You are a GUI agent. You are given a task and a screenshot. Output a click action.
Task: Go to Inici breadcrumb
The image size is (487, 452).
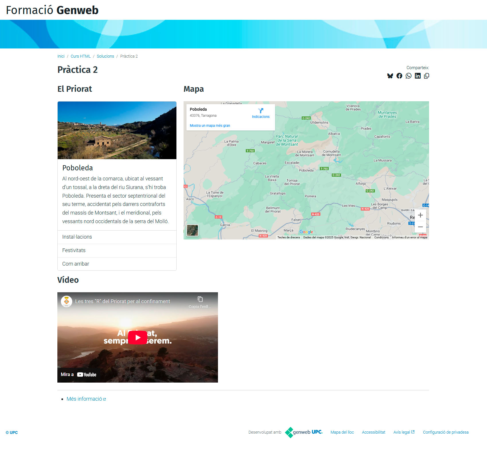click(x=61, y=56)
